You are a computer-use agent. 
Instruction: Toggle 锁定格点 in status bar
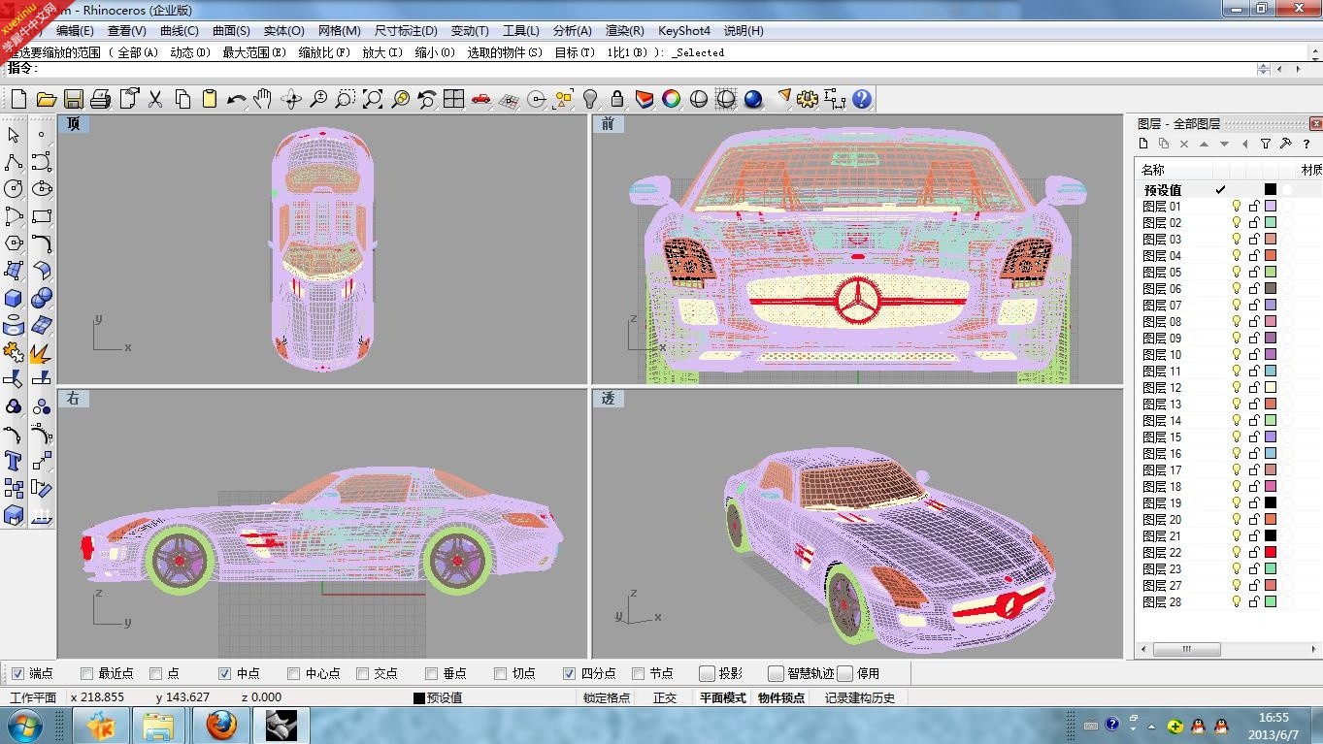click(607, 697)
